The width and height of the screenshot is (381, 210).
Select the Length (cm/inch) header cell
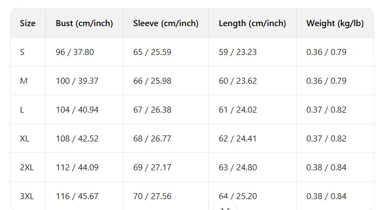[252, 23]
